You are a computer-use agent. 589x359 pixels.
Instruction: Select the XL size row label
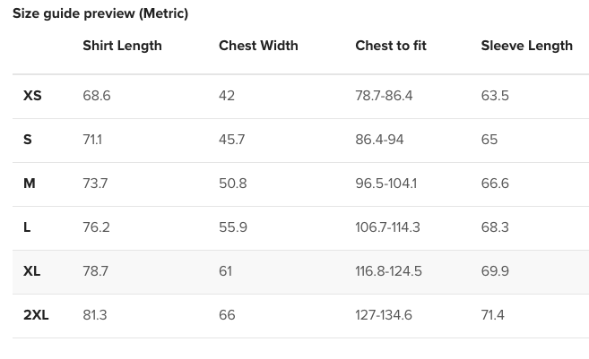tap(32, 271)
